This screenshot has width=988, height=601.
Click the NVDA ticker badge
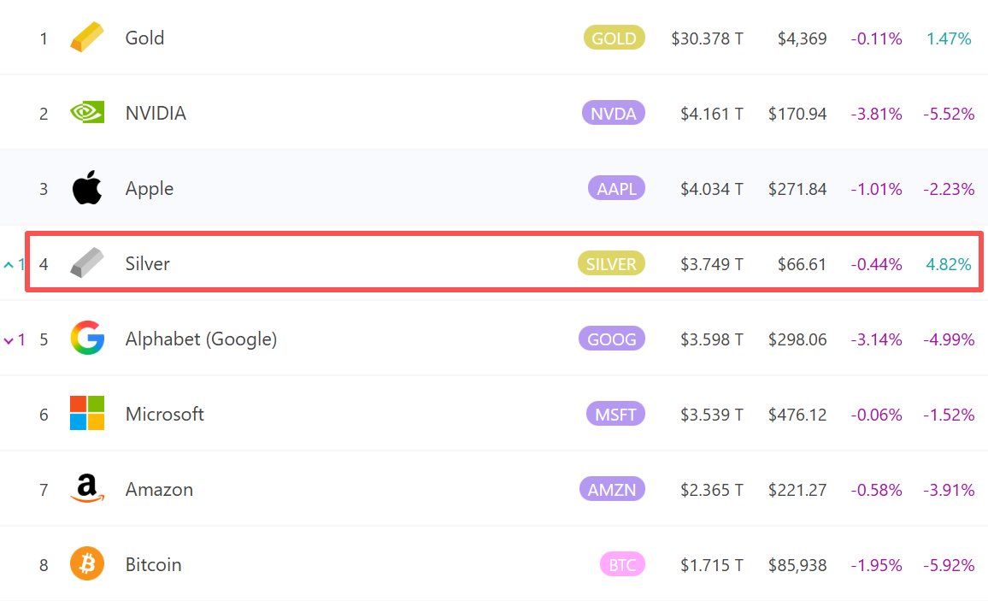tap(613, 113)
